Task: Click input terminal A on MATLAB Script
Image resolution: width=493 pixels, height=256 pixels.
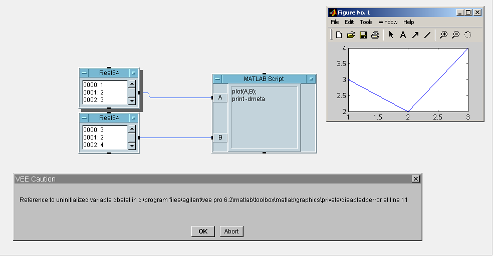Action: coord(220,98)
